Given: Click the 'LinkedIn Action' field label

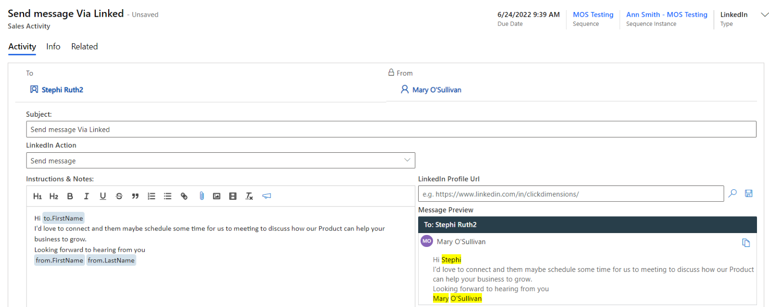Looking at the screenshot, I should pos(51,145).
